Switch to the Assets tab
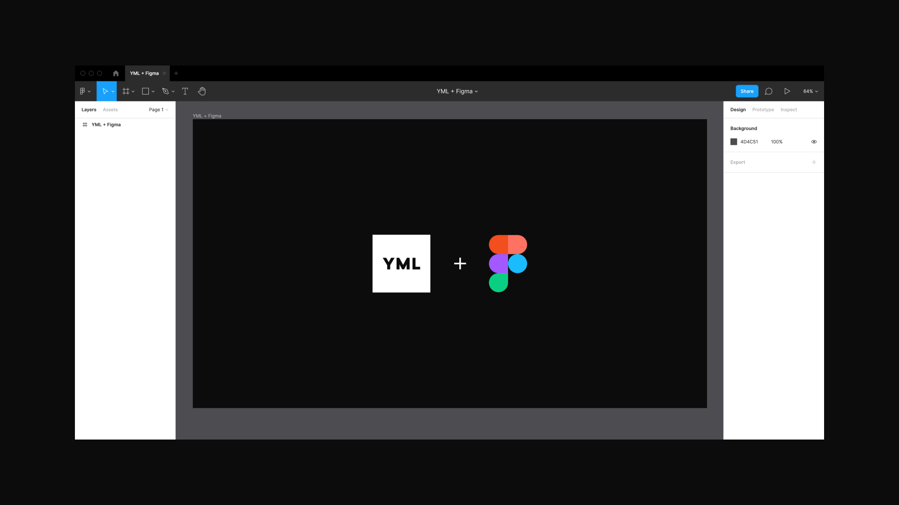Screen dimensions: 899x505 110,109
